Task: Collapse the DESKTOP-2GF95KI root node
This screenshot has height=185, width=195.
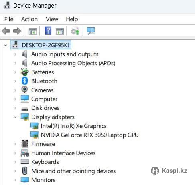Action: point(6,45)
